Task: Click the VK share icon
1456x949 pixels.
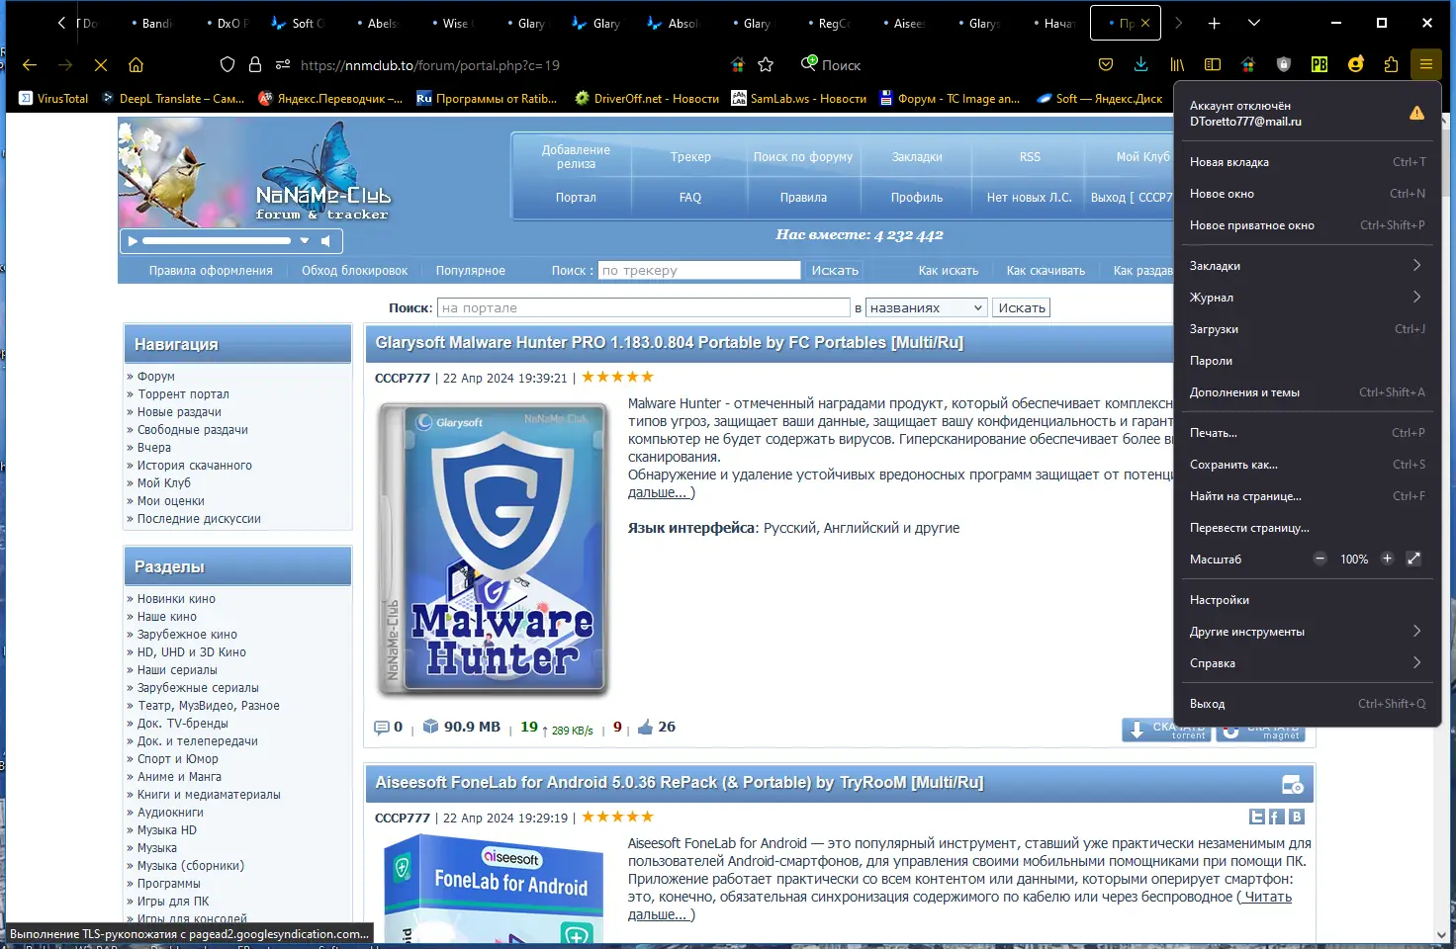Action: click(1297, 817)
